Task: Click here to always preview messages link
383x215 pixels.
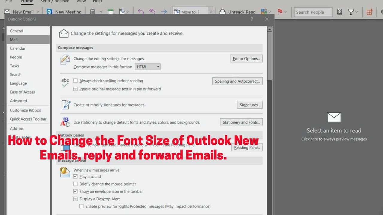Action: coord(334,139)
